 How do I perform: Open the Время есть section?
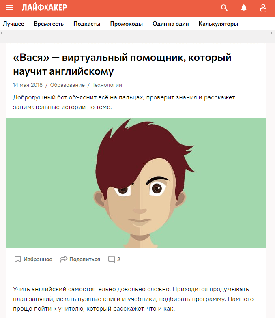tap(49, 24)
